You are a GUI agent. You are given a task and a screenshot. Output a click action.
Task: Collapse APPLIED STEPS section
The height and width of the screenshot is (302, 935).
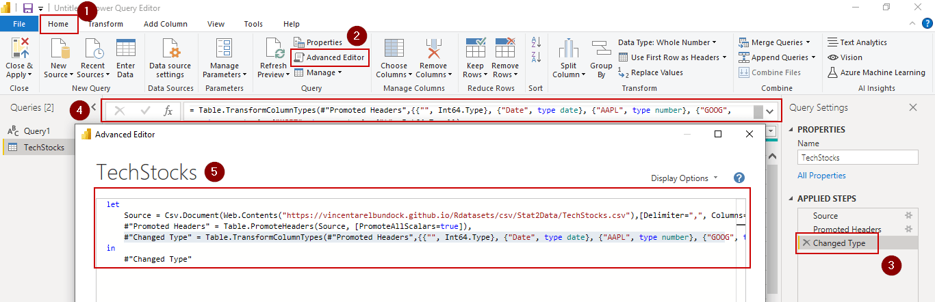click(x=793, y=199)
